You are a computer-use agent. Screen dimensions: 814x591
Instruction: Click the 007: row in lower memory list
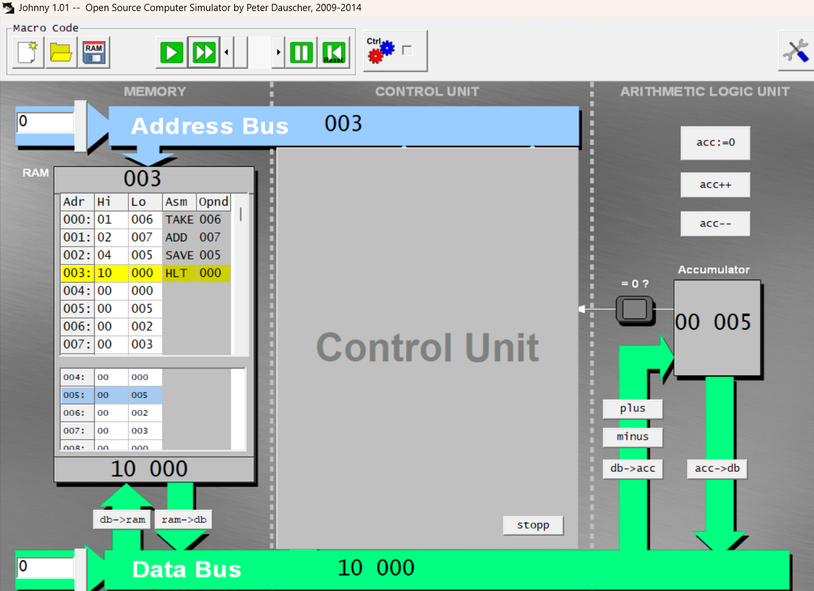(x=111, y=431)
